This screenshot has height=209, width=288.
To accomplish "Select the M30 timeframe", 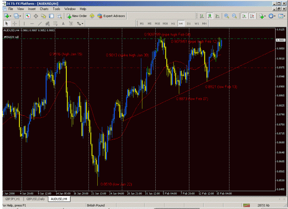I will click(165, 24).
